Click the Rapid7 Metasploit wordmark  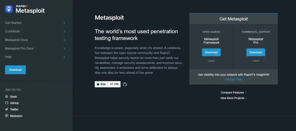click(x=30, y=9)
